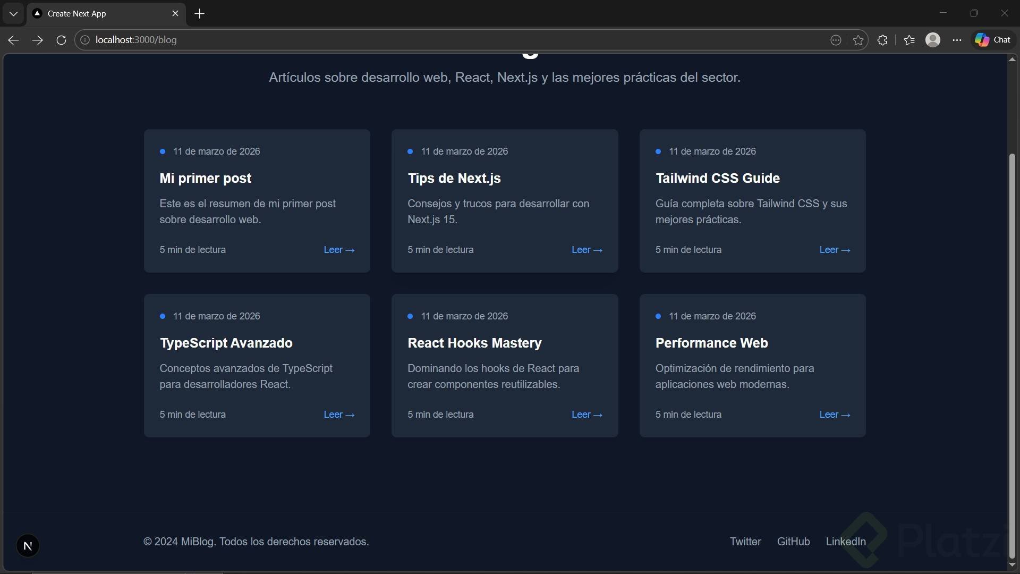Open the Next.js dev tools badge
Image resolution: width=1020 pixels, height=574 pixels.
(28, 546)
